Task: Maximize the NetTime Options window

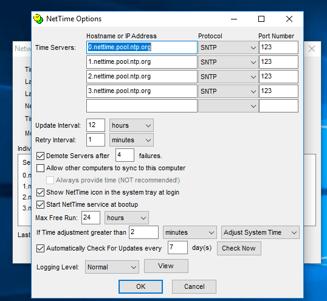Action: click(261, 19)
